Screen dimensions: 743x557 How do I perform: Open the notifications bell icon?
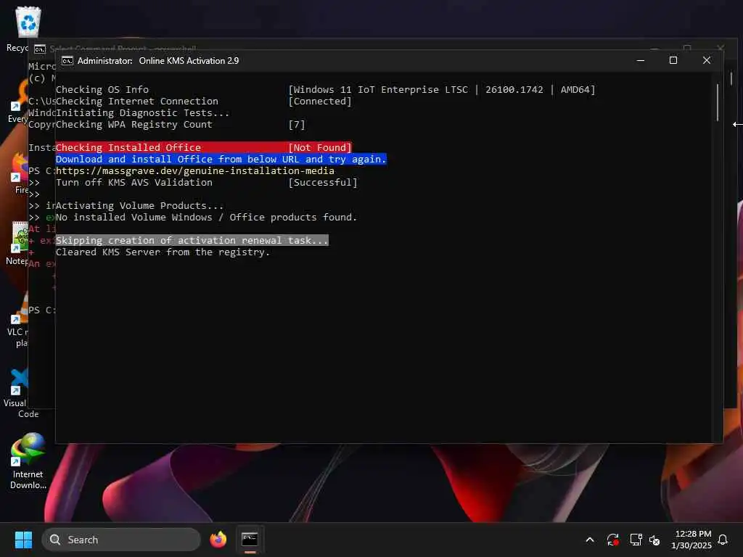pyautogui.click(x=723, y=540)
